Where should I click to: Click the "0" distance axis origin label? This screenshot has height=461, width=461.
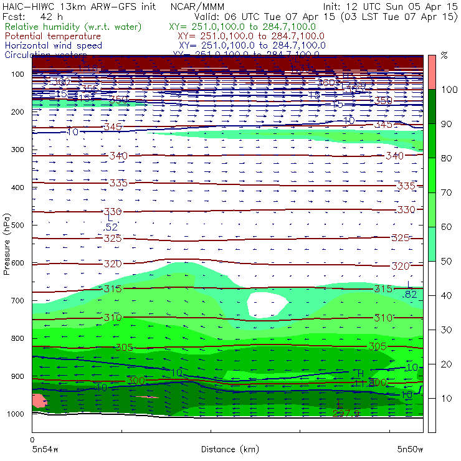(x=32, y=440)
